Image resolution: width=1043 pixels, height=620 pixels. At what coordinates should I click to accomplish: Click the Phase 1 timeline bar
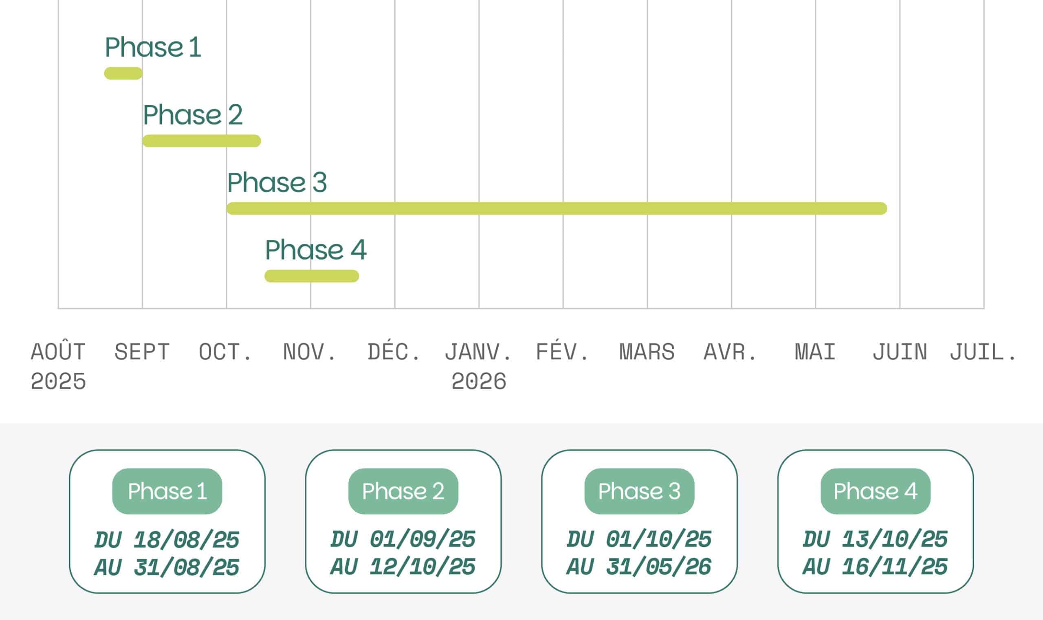[123, 74]
